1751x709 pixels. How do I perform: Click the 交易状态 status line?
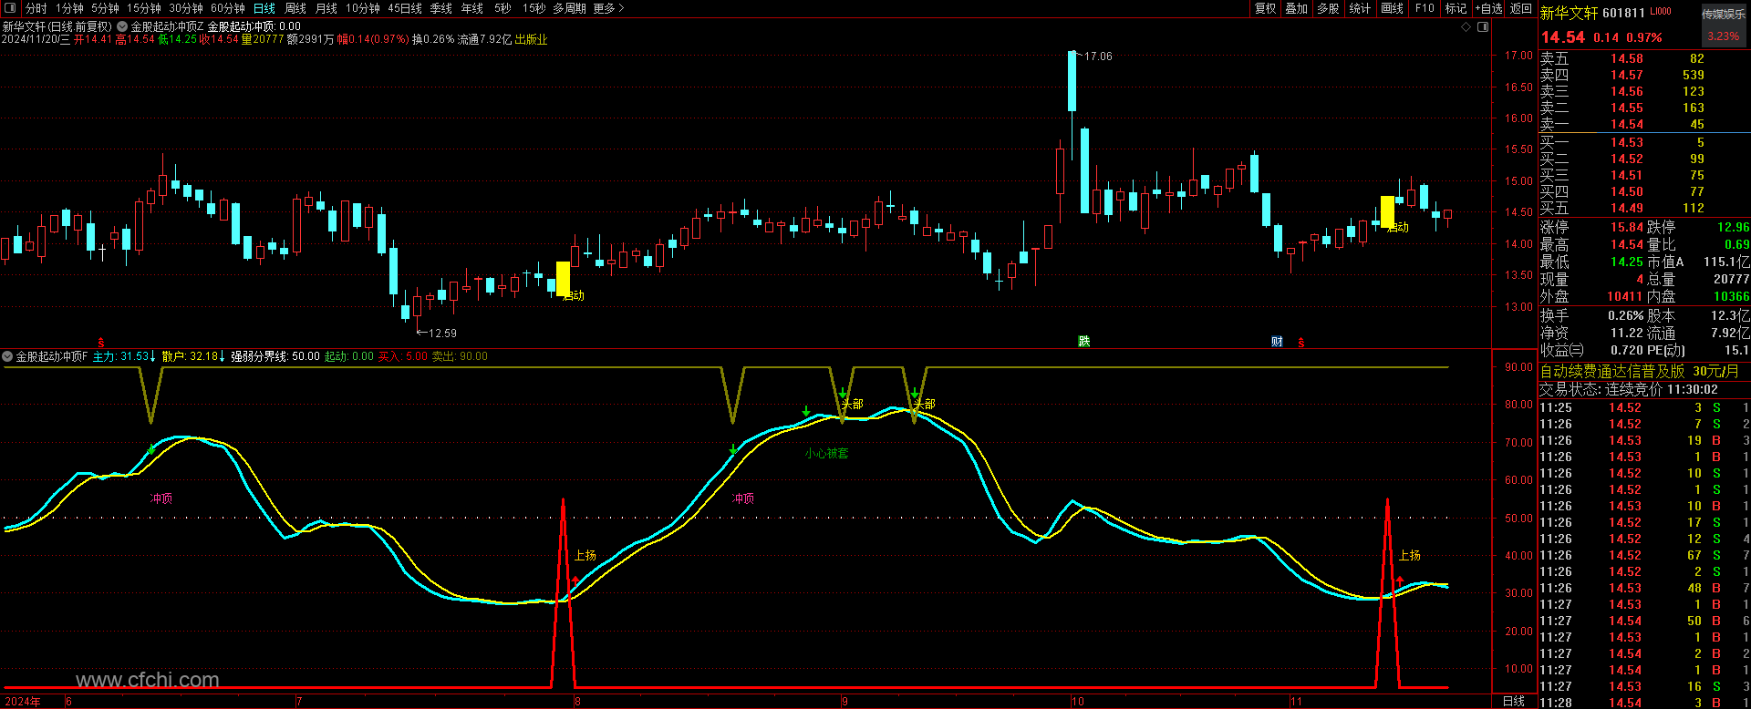pyautogui.click(x=1629, y=389)
